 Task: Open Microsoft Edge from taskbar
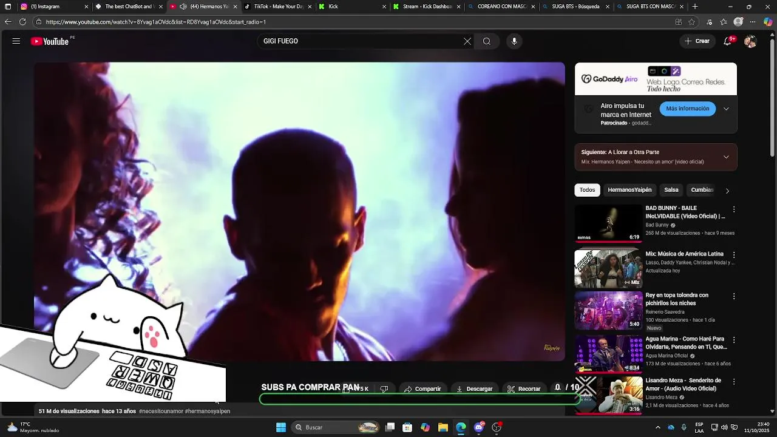point(461,427)
